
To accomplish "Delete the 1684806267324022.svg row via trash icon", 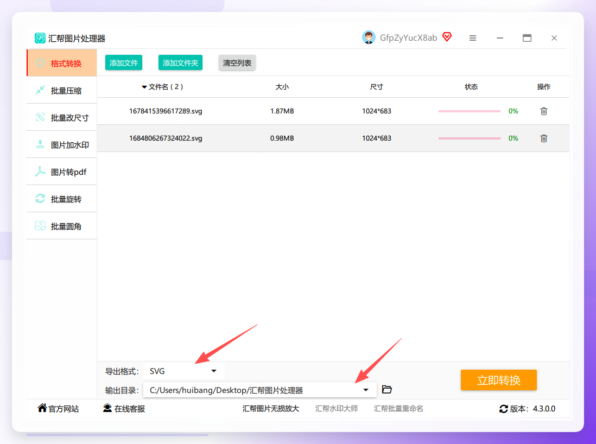I will [544, 138].
